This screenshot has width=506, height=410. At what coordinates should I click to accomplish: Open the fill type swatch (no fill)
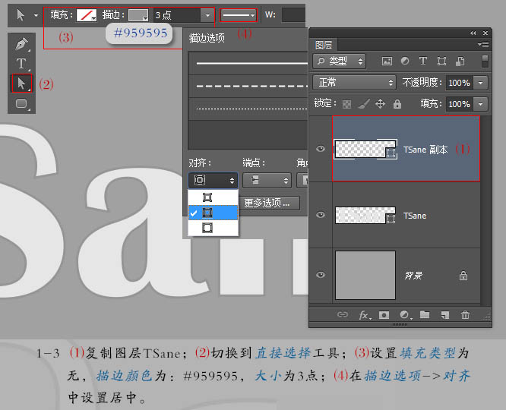tap(86, 15)
